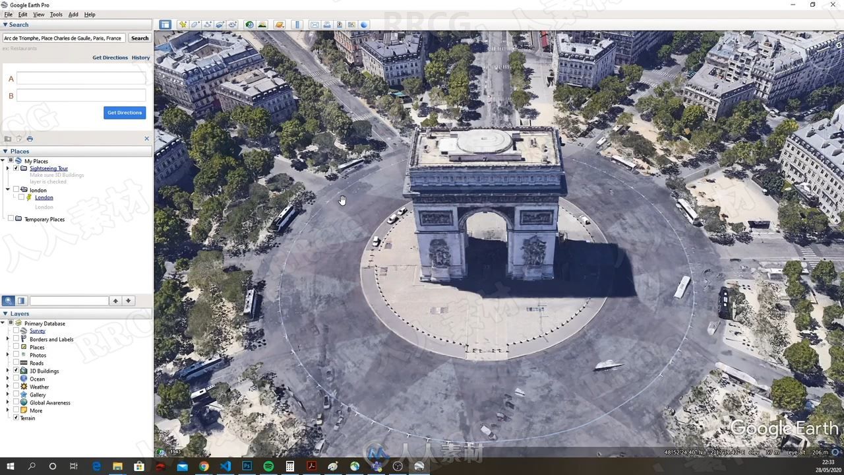Check the Temporary Places checkbox
Image resolution: width=844 pixels, height=475 pixels.
pyautogui.click(x=11, y=219)
